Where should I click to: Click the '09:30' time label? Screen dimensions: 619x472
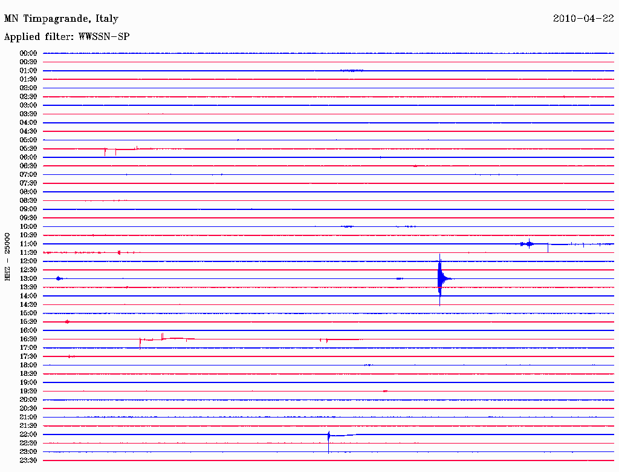click(28, 218)
